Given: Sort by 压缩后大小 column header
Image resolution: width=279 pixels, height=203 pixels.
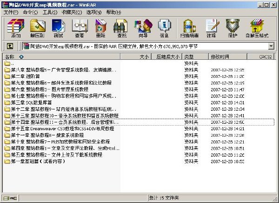Looking at the screenshot, I should [166, 57].
